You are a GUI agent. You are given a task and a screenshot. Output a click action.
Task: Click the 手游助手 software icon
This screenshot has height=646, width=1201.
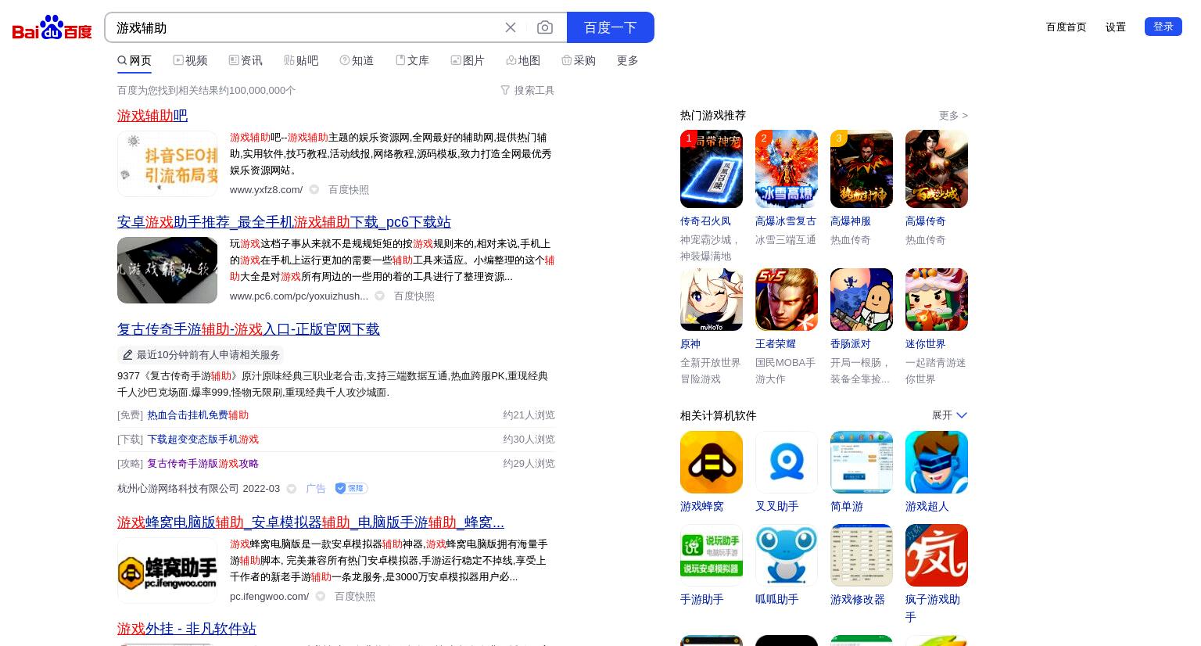click(x=712, y=555)
